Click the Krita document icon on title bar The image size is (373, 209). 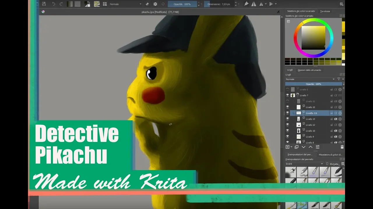(43, 12)
